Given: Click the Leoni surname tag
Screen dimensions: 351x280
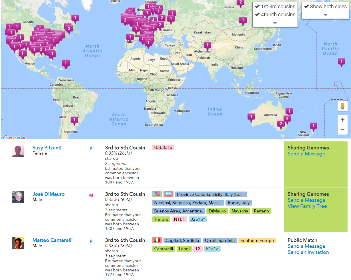Looking at the screenshot, I should point(184,249).
